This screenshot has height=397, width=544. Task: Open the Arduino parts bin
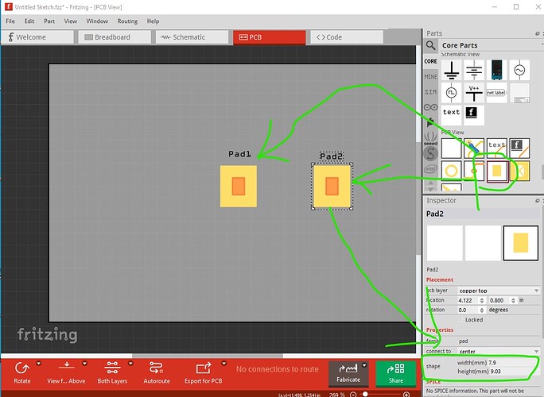pyautogui.click(x=430, y=107)
